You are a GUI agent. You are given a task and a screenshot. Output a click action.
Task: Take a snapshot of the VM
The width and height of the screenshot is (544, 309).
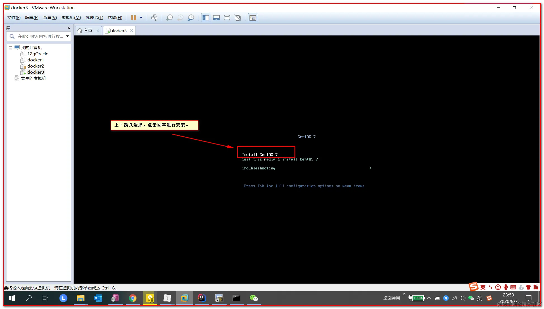(169, 18)
